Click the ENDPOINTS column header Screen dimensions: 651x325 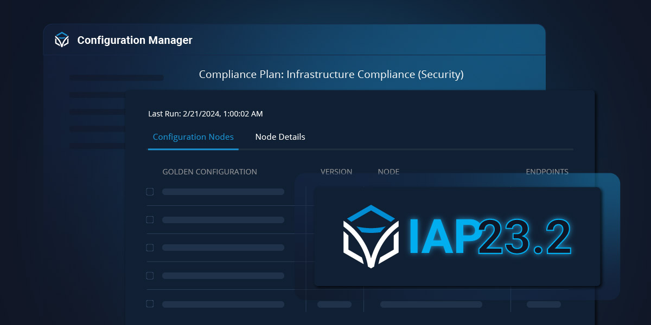point(547,172)
